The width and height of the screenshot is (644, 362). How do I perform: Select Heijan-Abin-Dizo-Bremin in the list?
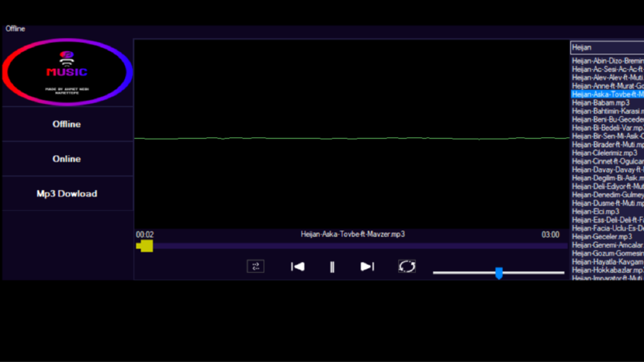(x=607, y=61)
